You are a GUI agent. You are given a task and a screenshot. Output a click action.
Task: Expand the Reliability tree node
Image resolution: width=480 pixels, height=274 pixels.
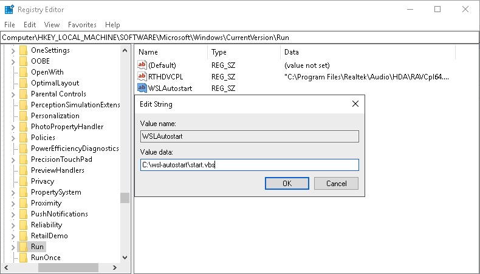click(x=13, y=226)
